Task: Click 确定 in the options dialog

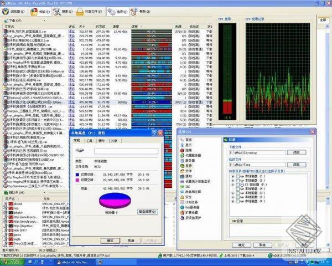Action: pos(241,245)
